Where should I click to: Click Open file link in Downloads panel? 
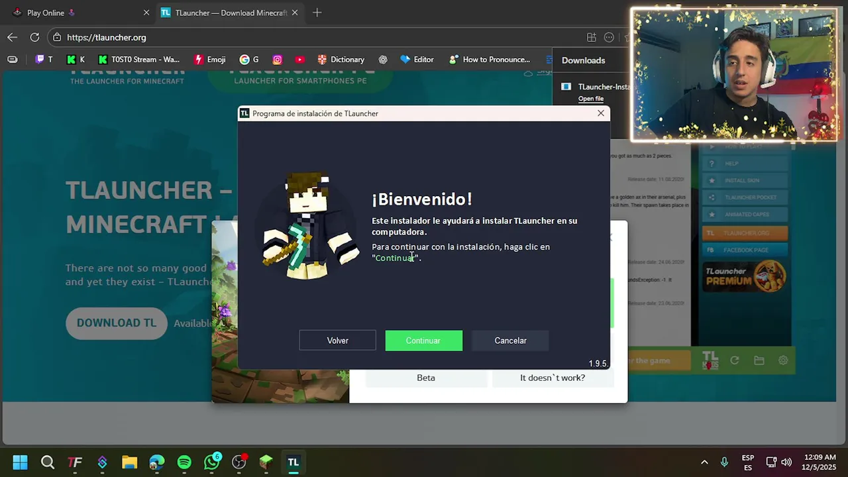(591, 99)
